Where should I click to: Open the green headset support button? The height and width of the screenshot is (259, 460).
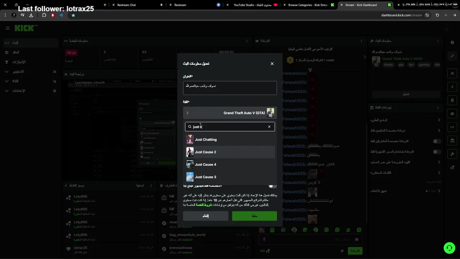click(449, 248)
